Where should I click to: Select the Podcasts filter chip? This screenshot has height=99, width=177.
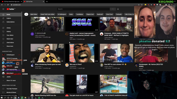(119, 14)
